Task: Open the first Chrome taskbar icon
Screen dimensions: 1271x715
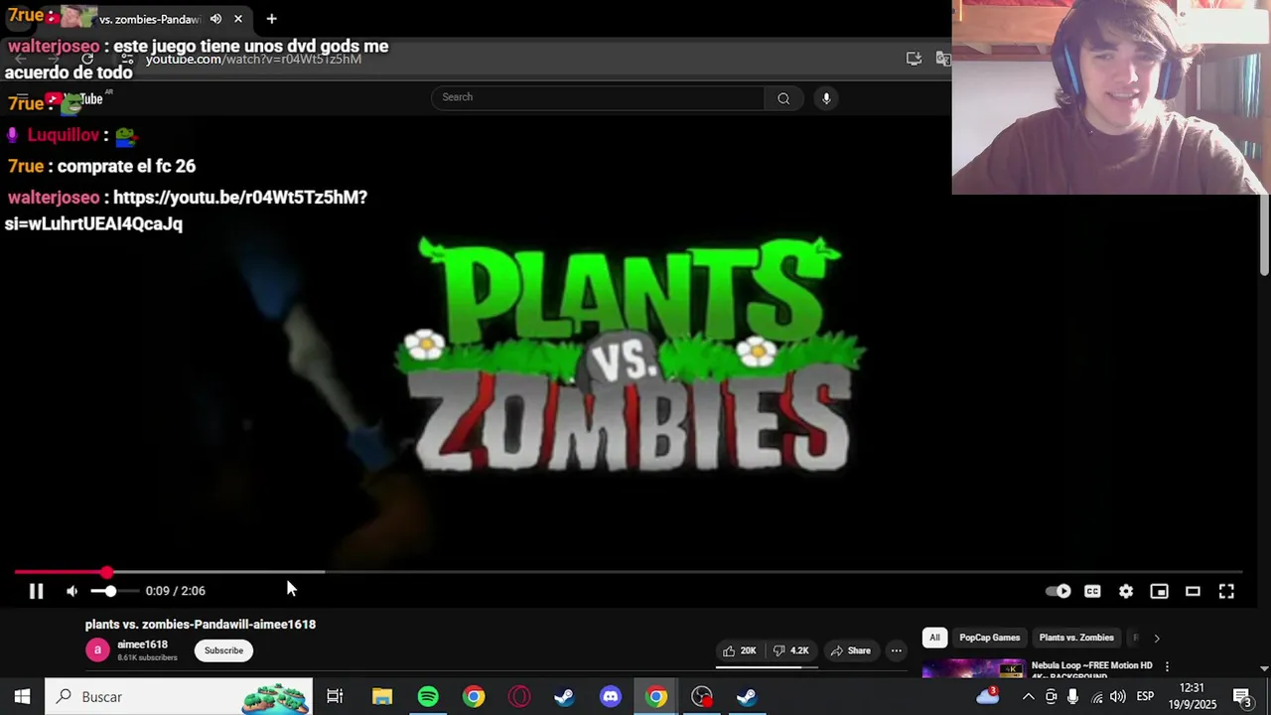Action: pyautogui.click(x=474, y=697)
